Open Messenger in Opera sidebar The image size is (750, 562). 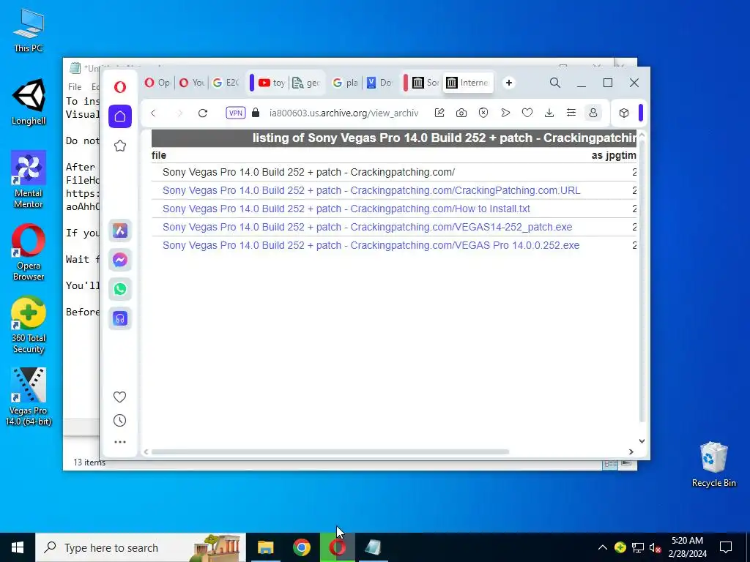coord(120,260)
